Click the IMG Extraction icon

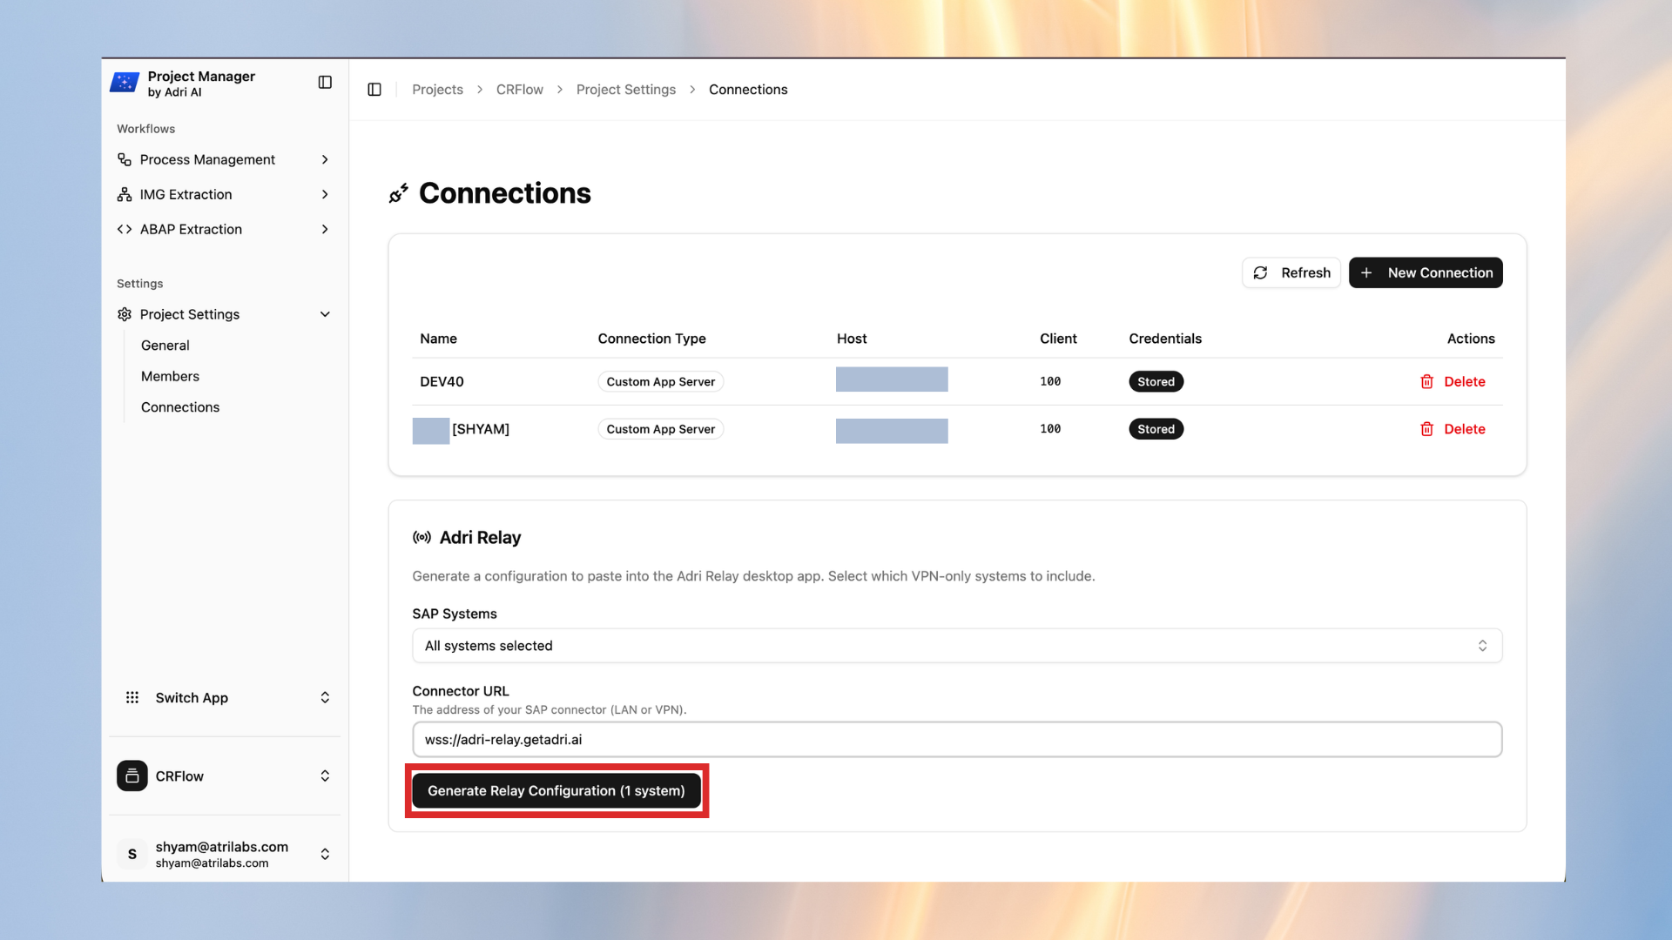point(125,194)
